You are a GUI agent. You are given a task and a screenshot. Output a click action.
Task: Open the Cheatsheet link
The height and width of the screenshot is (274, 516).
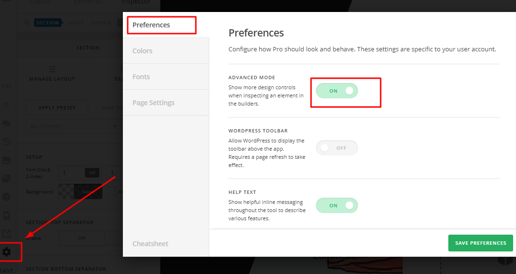pyautogui.click(x=150, y=244)
